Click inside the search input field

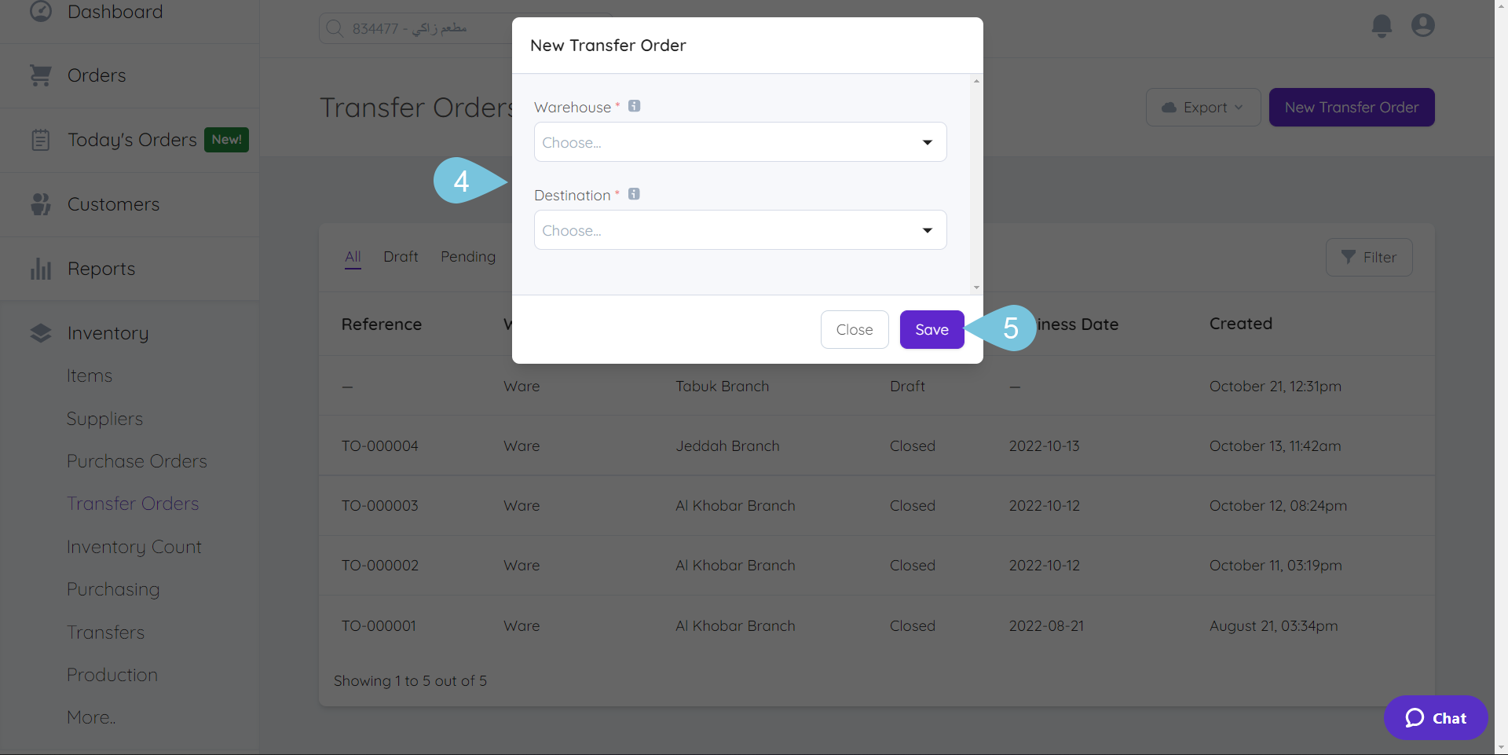pyautogui.click(x=440, y=27)
